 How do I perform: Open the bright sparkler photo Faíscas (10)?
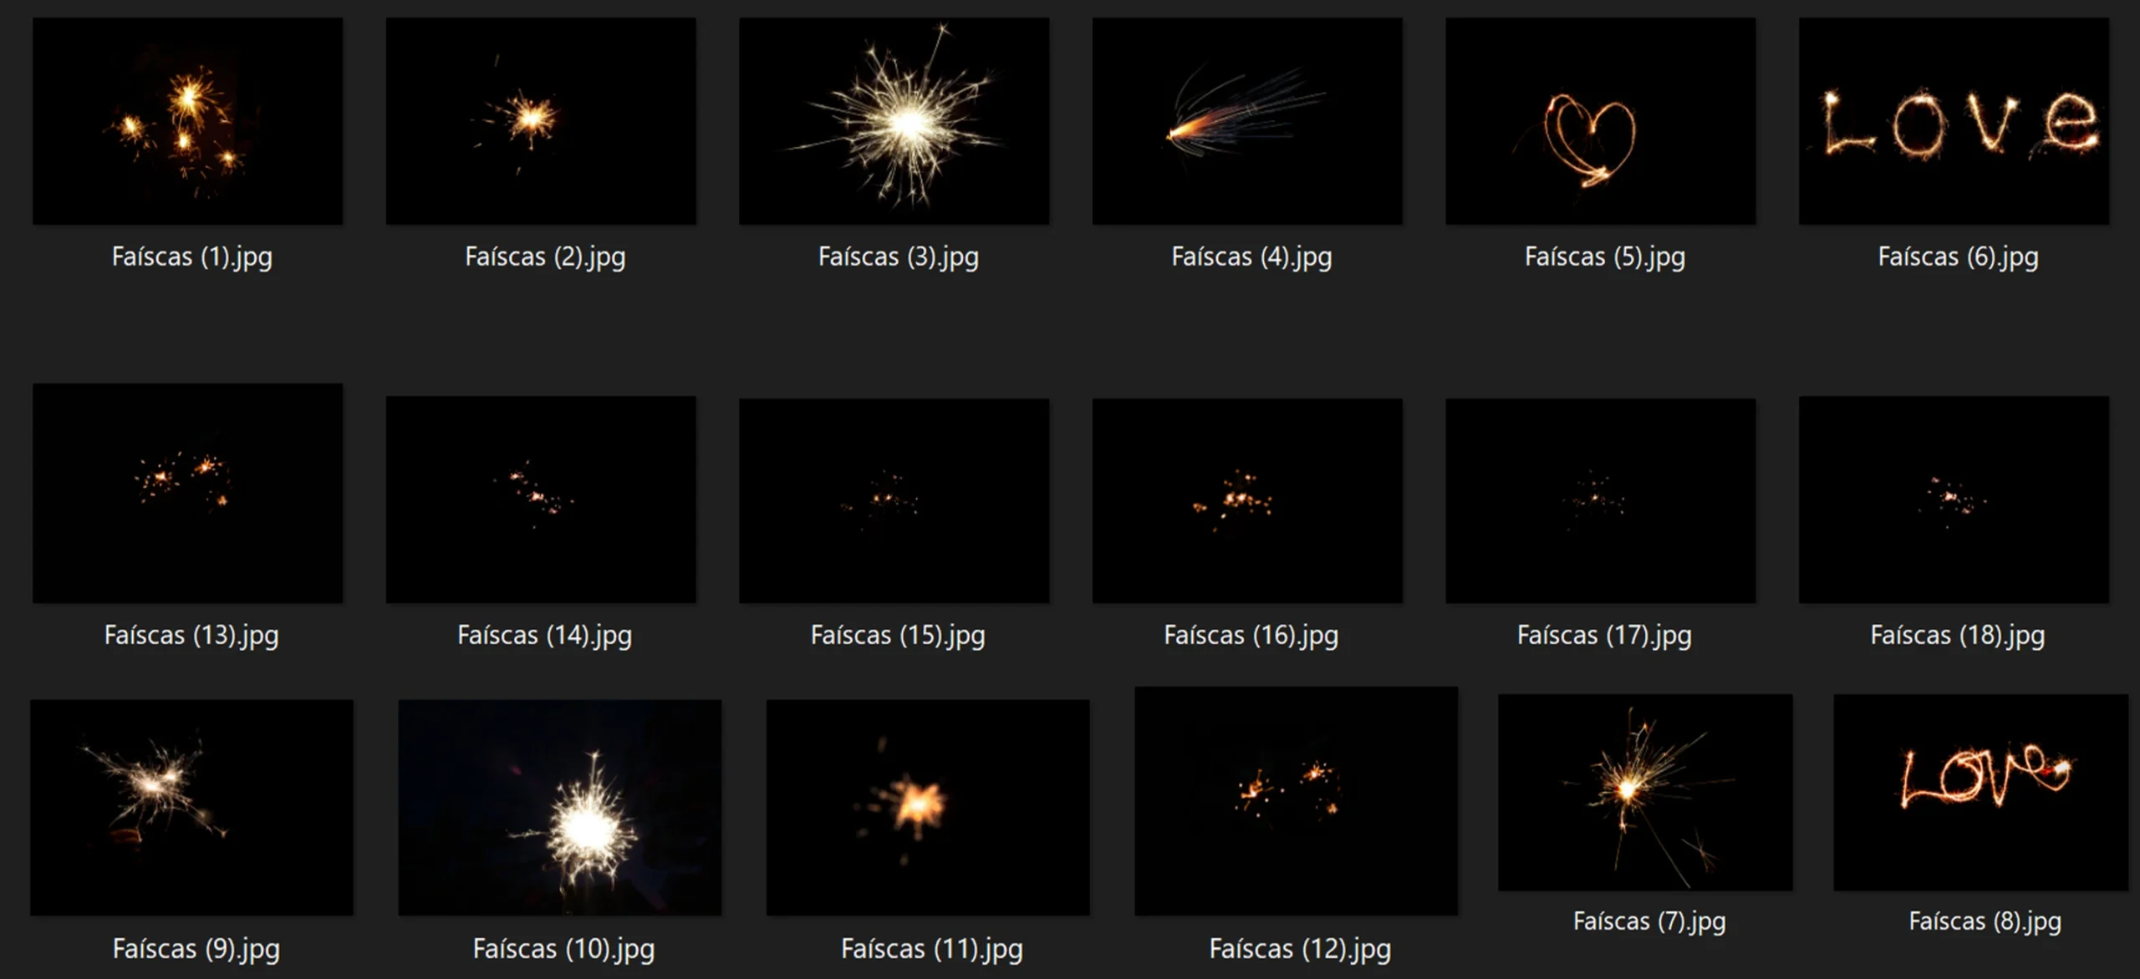[x=559, y=807]
